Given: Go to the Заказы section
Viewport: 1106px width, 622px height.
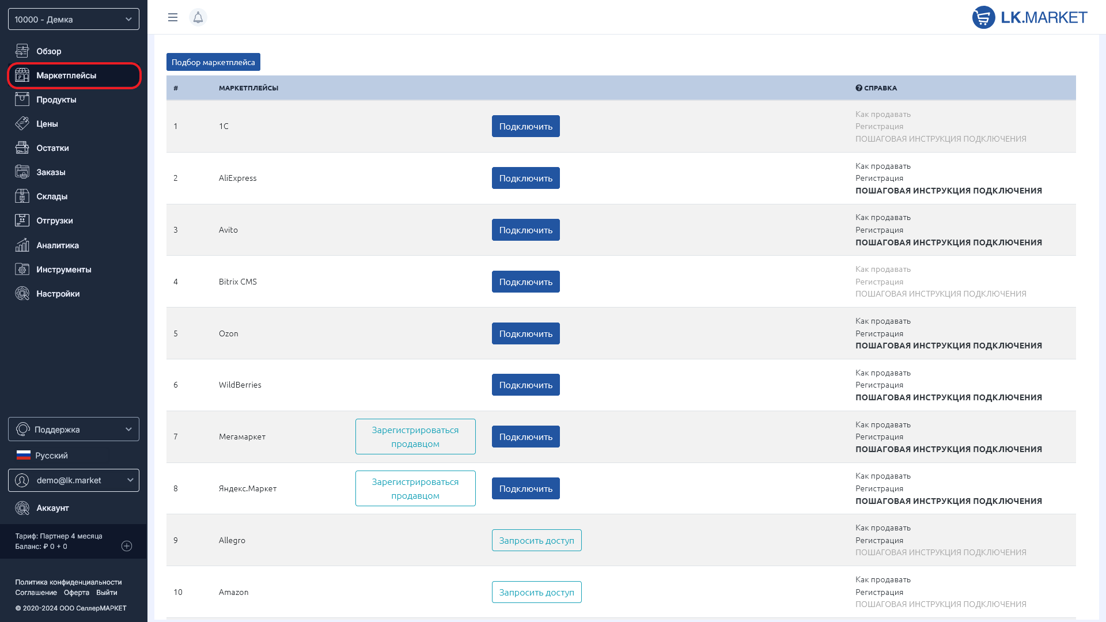Looking at the screenshot, I should [51, 172].
